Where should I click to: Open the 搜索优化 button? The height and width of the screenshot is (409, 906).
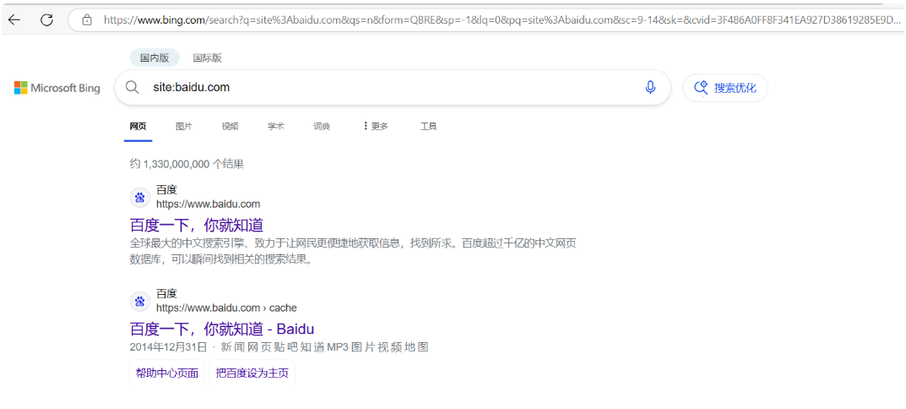coord(725,88)
